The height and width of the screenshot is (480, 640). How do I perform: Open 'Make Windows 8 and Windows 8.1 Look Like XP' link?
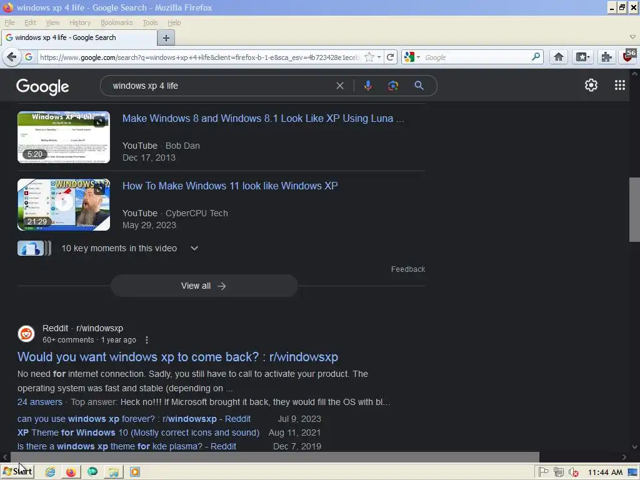point(263,118)
